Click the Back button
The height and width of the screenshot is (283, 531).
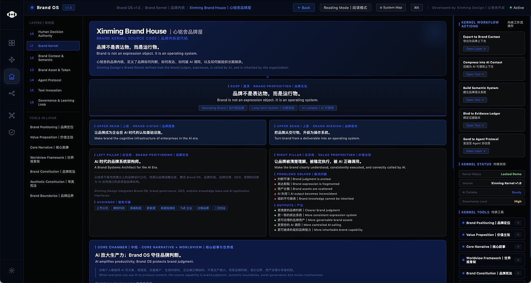click(304, 7)
